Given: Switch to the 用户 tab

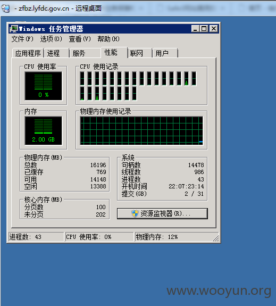Looking at the screenshot, I should pos(165,53).
